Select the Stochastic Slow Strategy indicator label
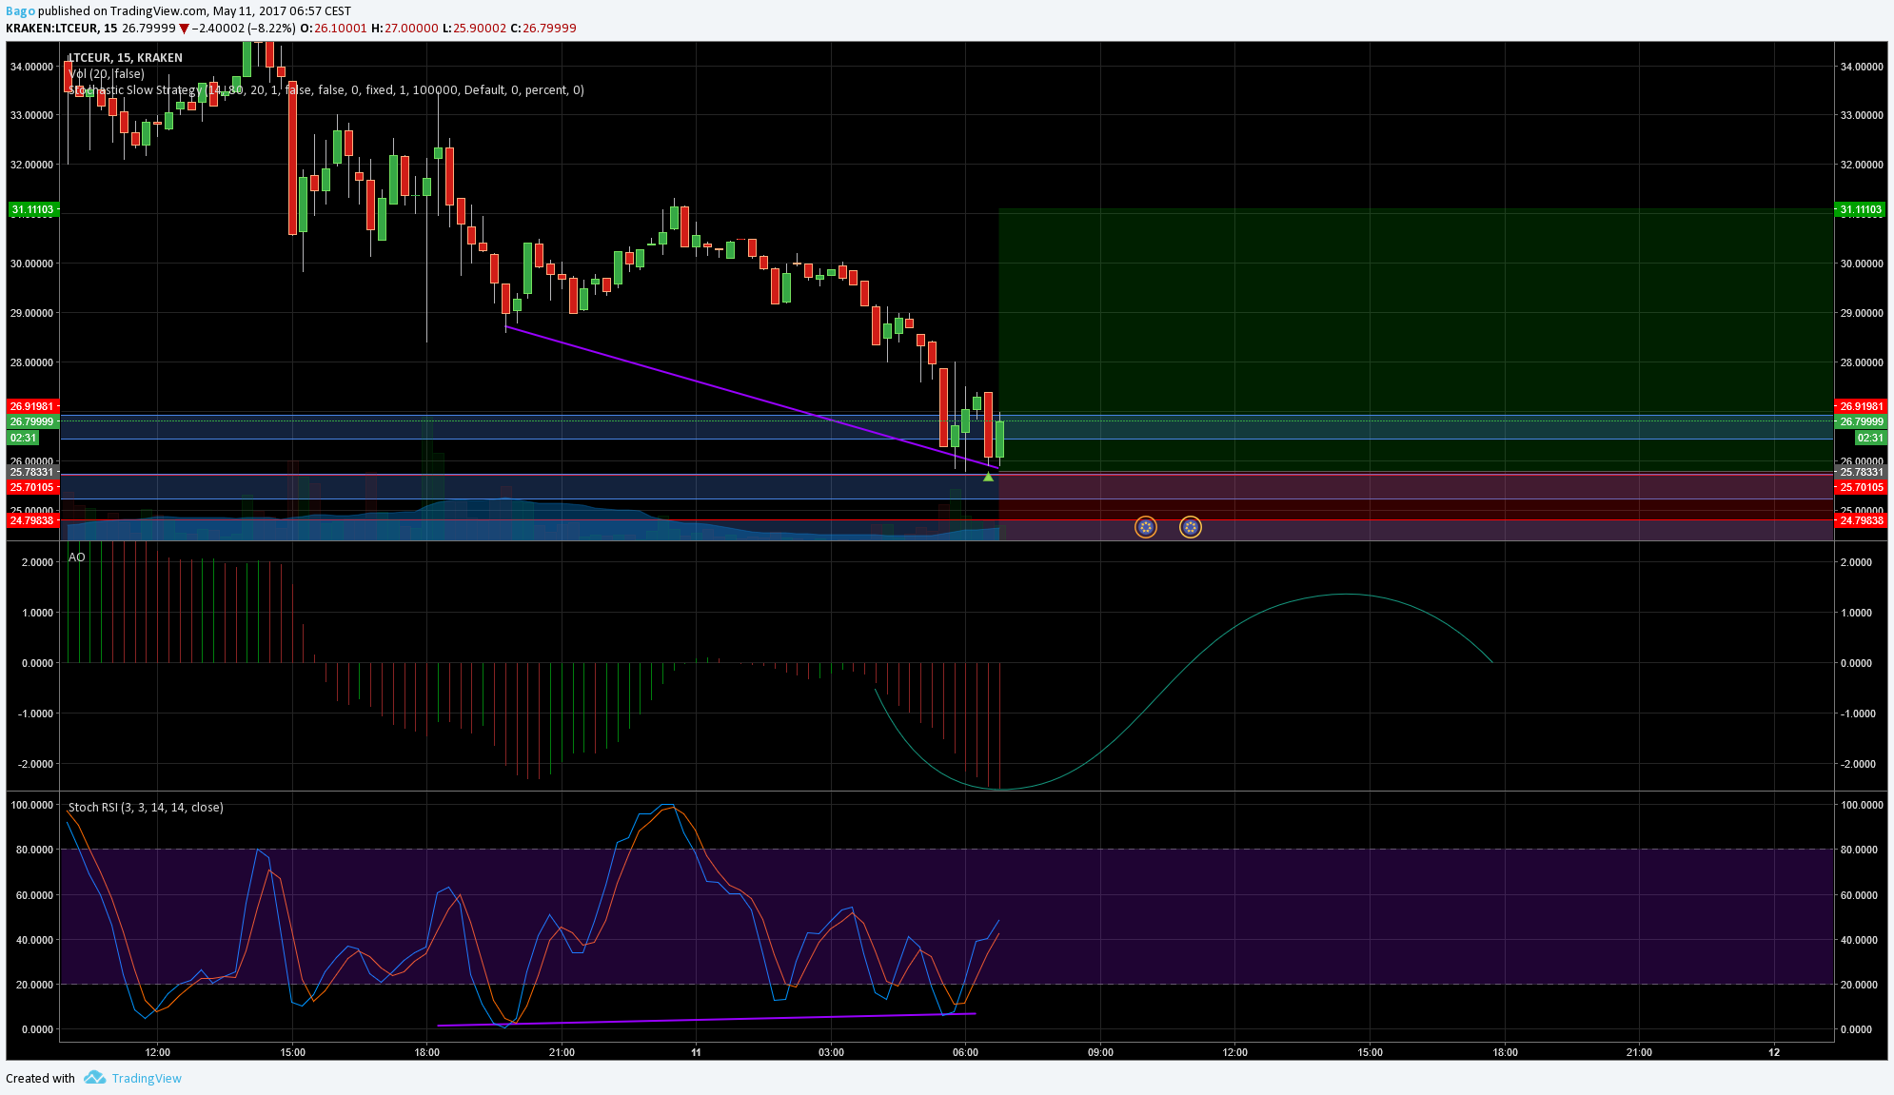 pos(326,90)
